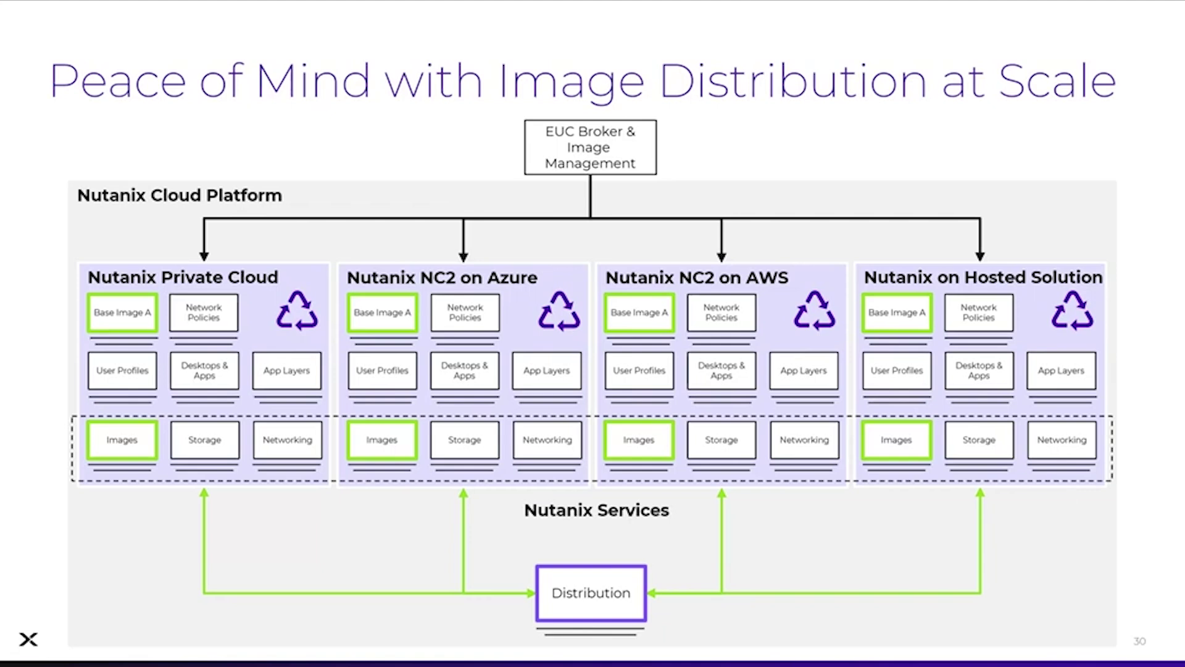The image size is (1185, 667).
Task: Click Storage box in NC2 on Azure
Action: tap(465, 440)
